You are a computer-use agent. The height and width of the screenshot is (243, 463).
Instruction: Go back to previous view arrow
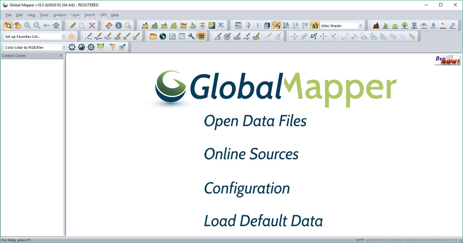coord(47,25)
